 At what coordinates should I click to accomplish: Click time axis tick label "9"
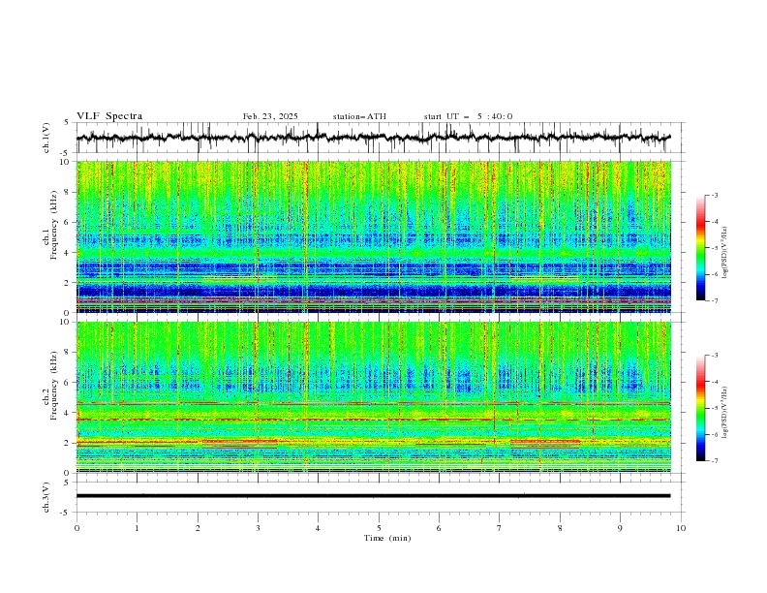pyautogui.click(x=620, y=528)
